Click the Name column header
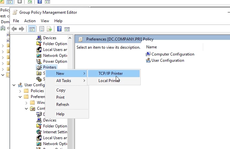The height and width of the screenshot is (149, 230). pos(151,47)
